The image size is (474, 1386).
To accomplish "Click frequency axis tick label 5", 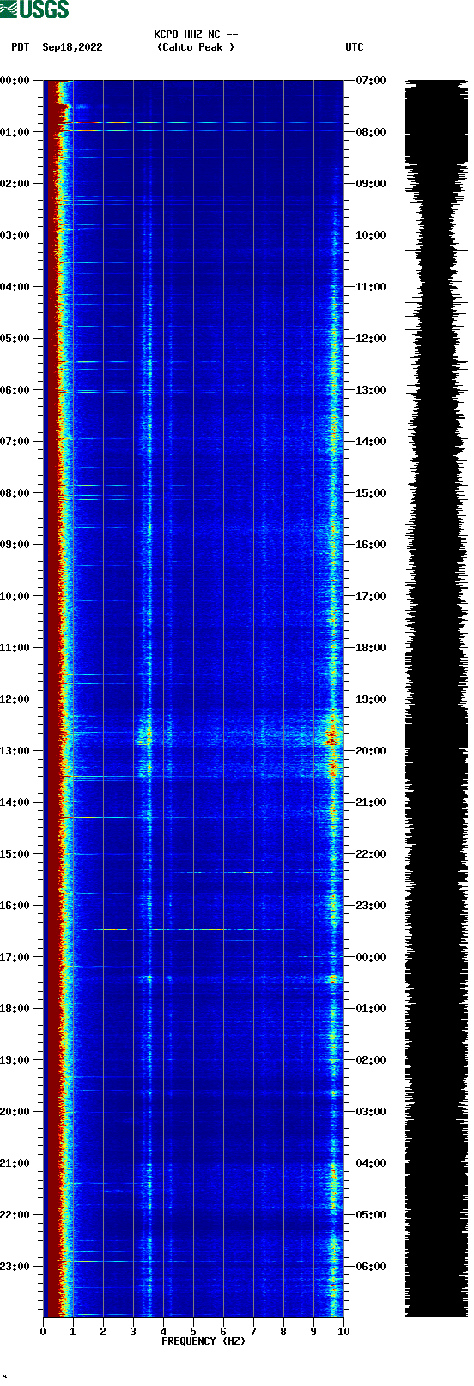I will [x=193, y=1332].
